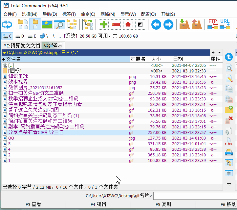The height and width of the screenshot is (210, 237).
Task: Open URL new connection icon
Action: 225,24
